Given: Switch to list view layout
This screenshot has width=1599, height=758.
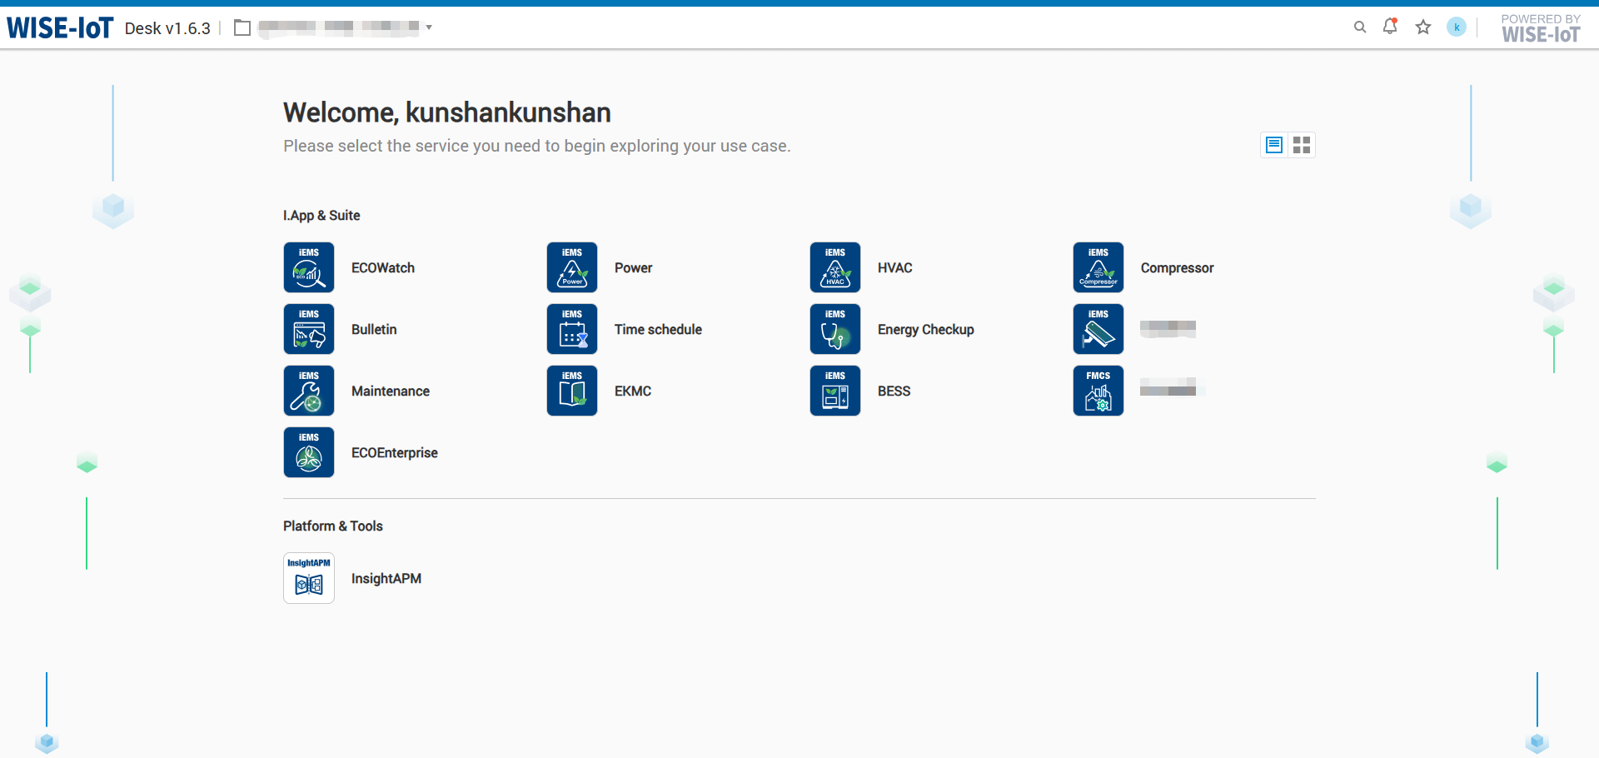Looking at the screenshot, I should [1273, 144].
